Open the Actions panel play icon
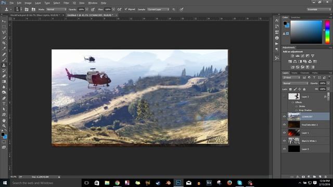This screenshot has height=187, width=333. coord(277,44)
